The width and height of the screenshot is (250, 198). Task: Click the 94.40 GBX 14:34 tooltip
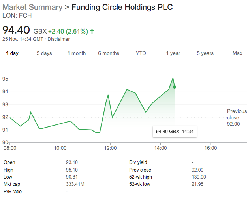coord(175,132)
